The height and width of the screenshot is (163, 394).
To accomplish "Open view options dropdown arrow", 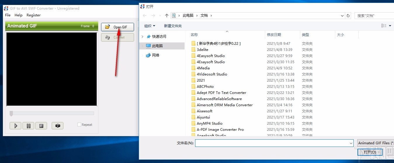I will 390,26.
